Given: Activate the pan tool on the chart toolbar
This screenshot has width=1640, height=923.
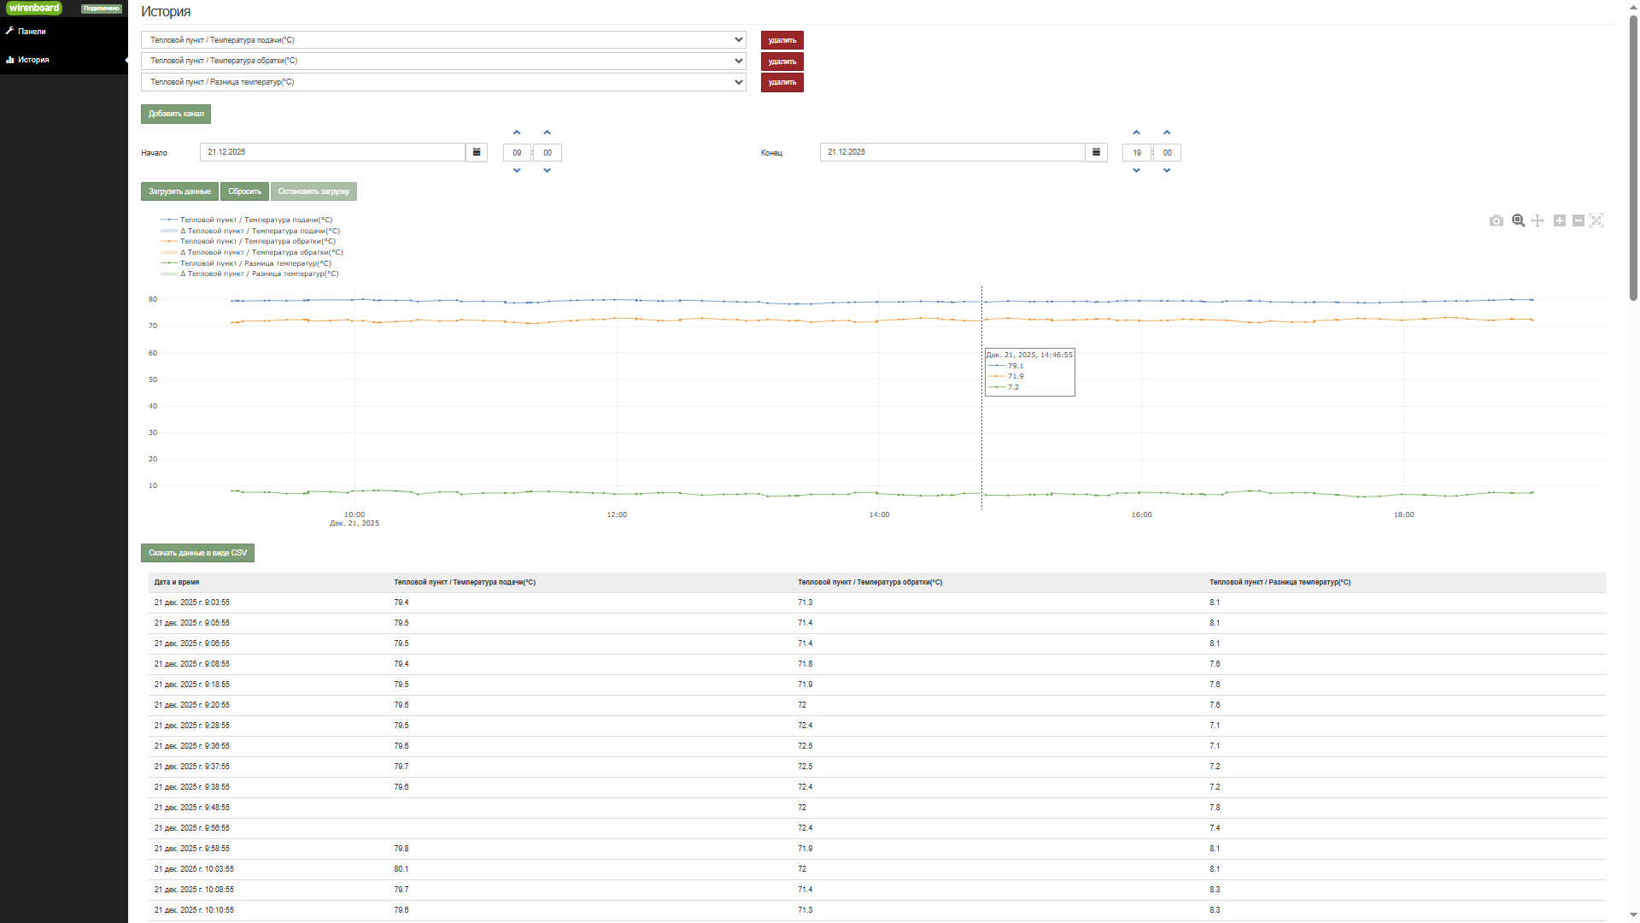Looking at the screenshot, I should pos(1537,220).
